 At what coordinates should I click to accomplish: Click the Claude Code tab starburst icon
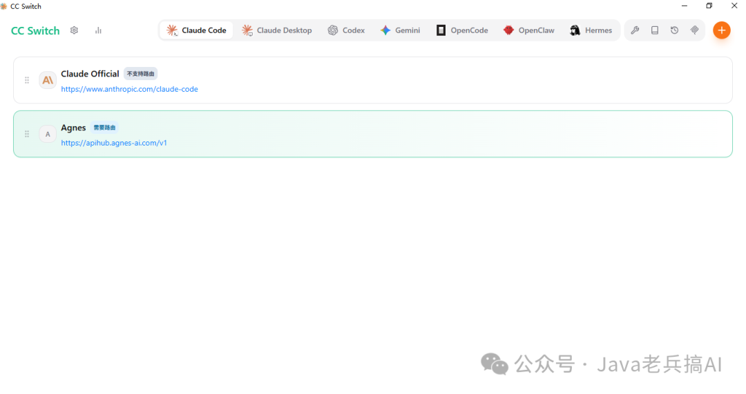[x=172, y=30]
